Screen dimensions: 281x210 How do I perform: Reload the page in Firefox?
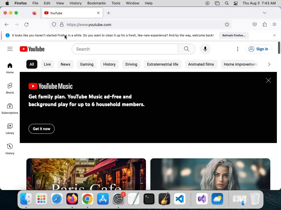point(26,24)
